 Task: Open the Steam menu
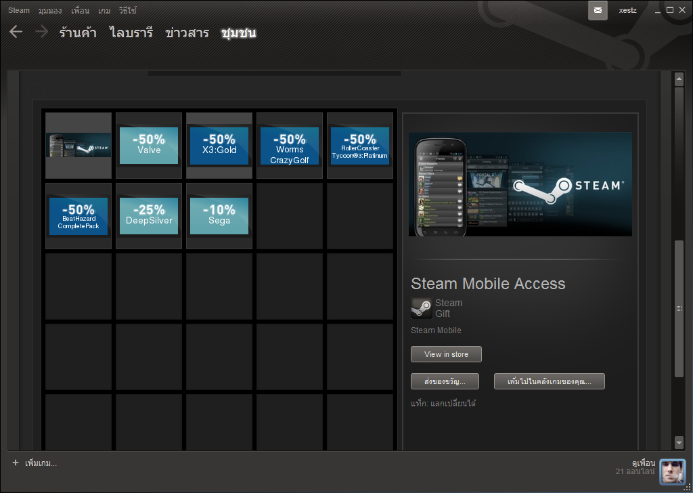[19, 10]
